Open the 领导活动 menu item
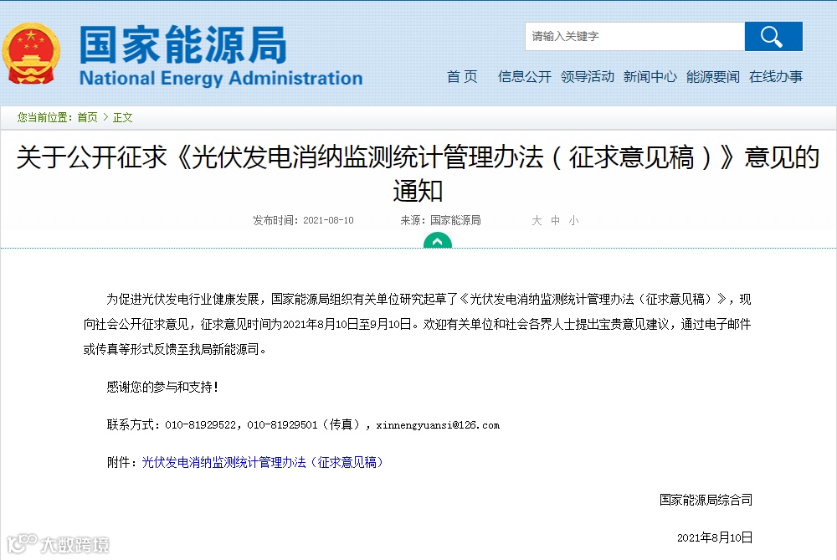This screenshot has width=837, height=560. click(x=588, y=77)
